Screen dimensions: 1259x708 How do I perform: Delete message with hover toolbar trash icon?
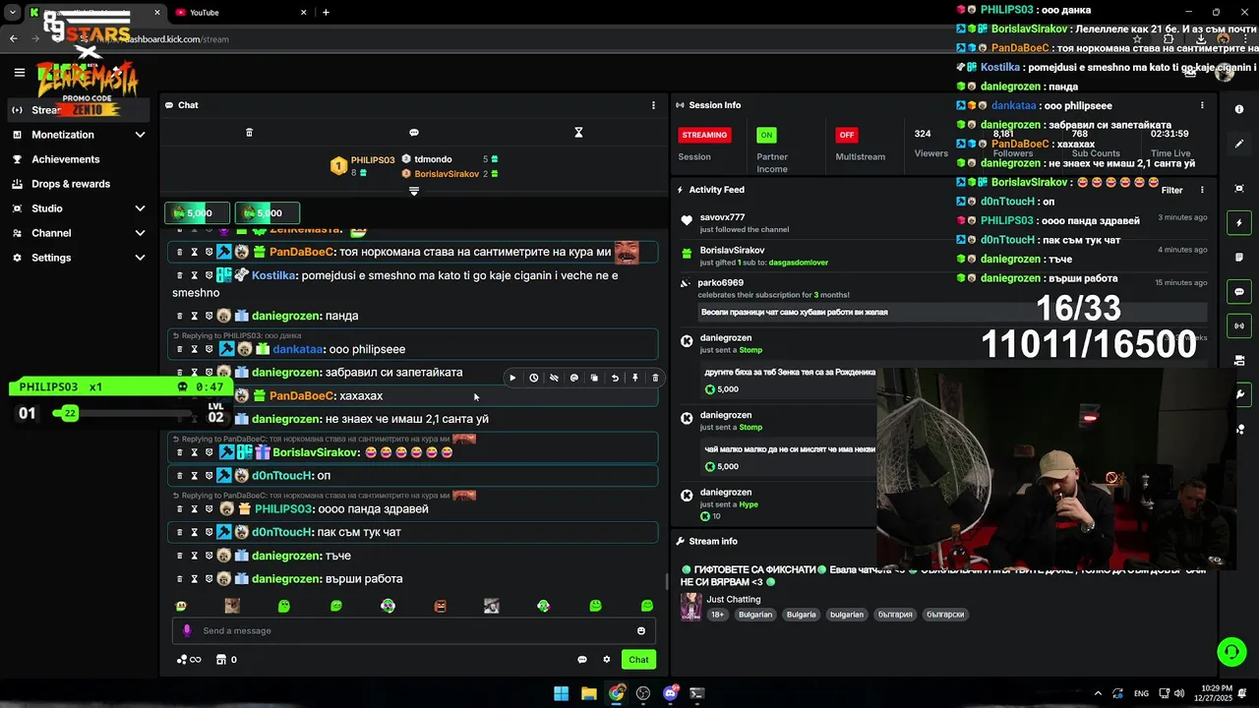coord(655,378)
